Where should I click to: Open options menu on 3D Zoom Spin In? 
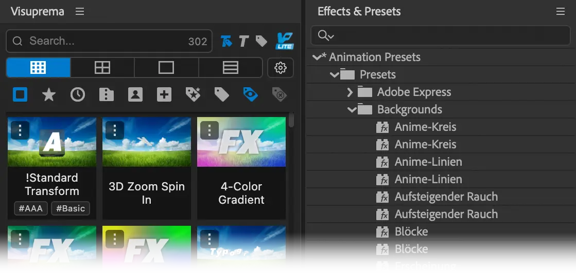click(x=115, y=130)
